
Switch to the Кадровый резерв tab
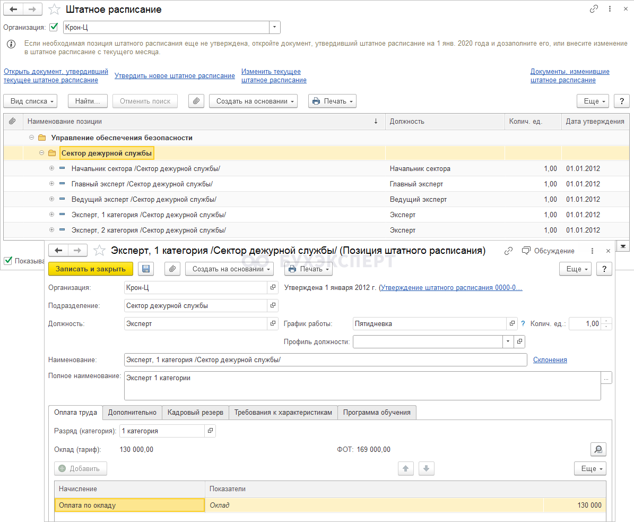[x=195, y=413]
